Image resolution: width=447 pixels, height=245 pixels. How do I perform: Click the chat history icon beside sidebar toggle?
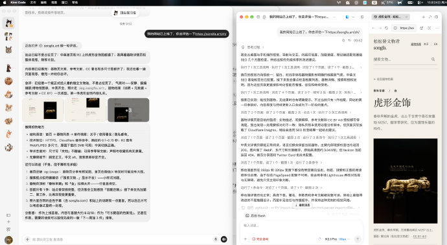point(264,17)
